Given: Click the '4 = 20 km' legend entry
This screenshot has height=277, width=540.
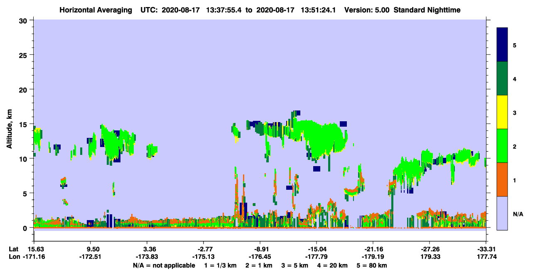Looking at the screenshot, I should click(x=333, y=265).
